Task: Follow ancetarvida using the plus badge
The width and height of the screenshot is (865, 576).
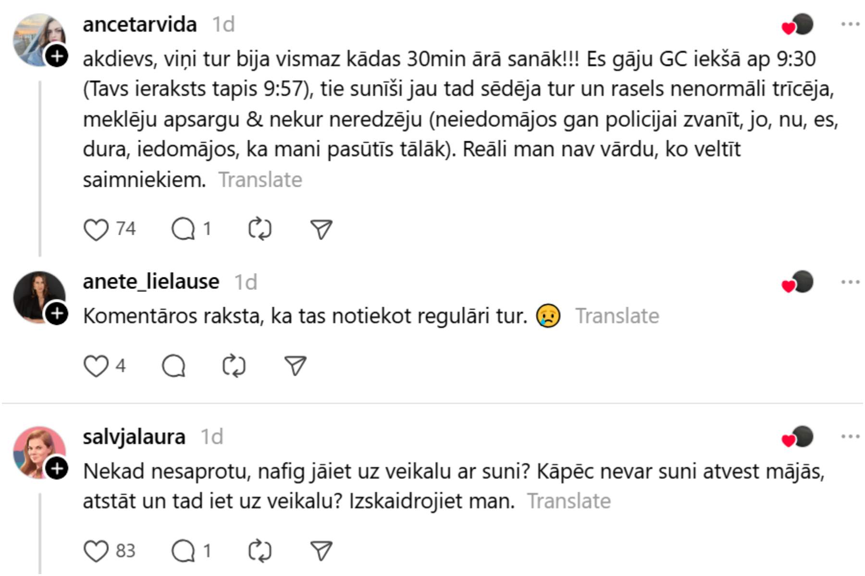Action: click(x=57, y=57)
